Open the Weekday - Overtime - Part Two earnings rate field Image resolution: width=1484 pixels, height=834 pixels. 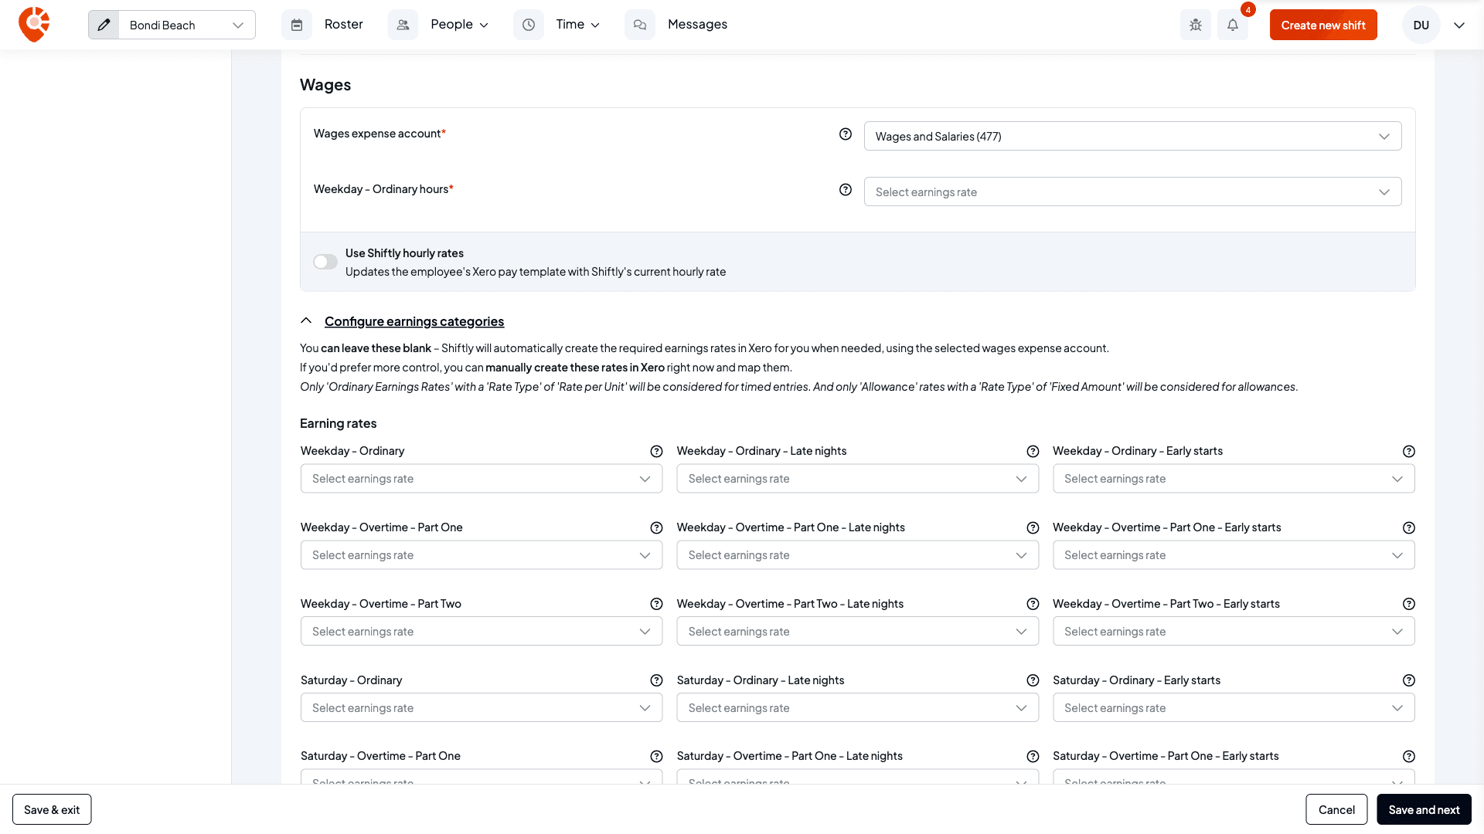point(482,632)
